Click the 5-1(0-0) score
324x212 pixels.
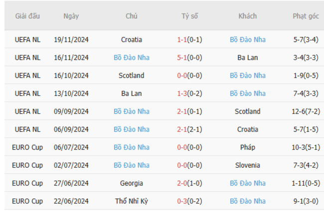(189, 58)
